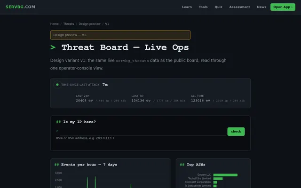Go to the Quiz page
Image resolution: width=301 pixels, height=188 pixels.
coord(218,7)
